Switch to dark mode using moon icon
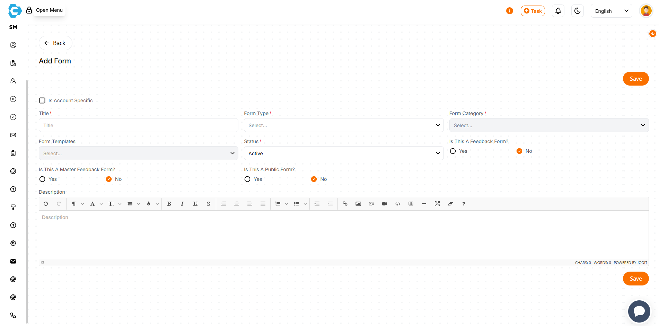Viewport: 659px width, 326px height. click(577, 11)
